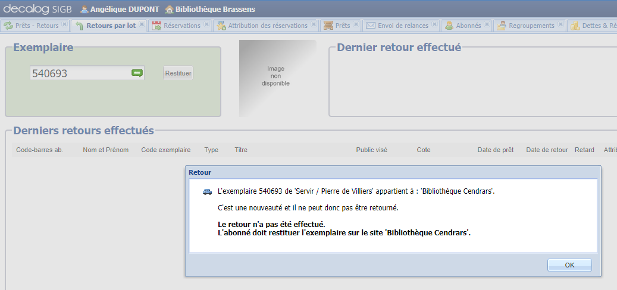617x290 pixels.
Task: Close the Attribution des réservations tab
Action: click(314, 25)
